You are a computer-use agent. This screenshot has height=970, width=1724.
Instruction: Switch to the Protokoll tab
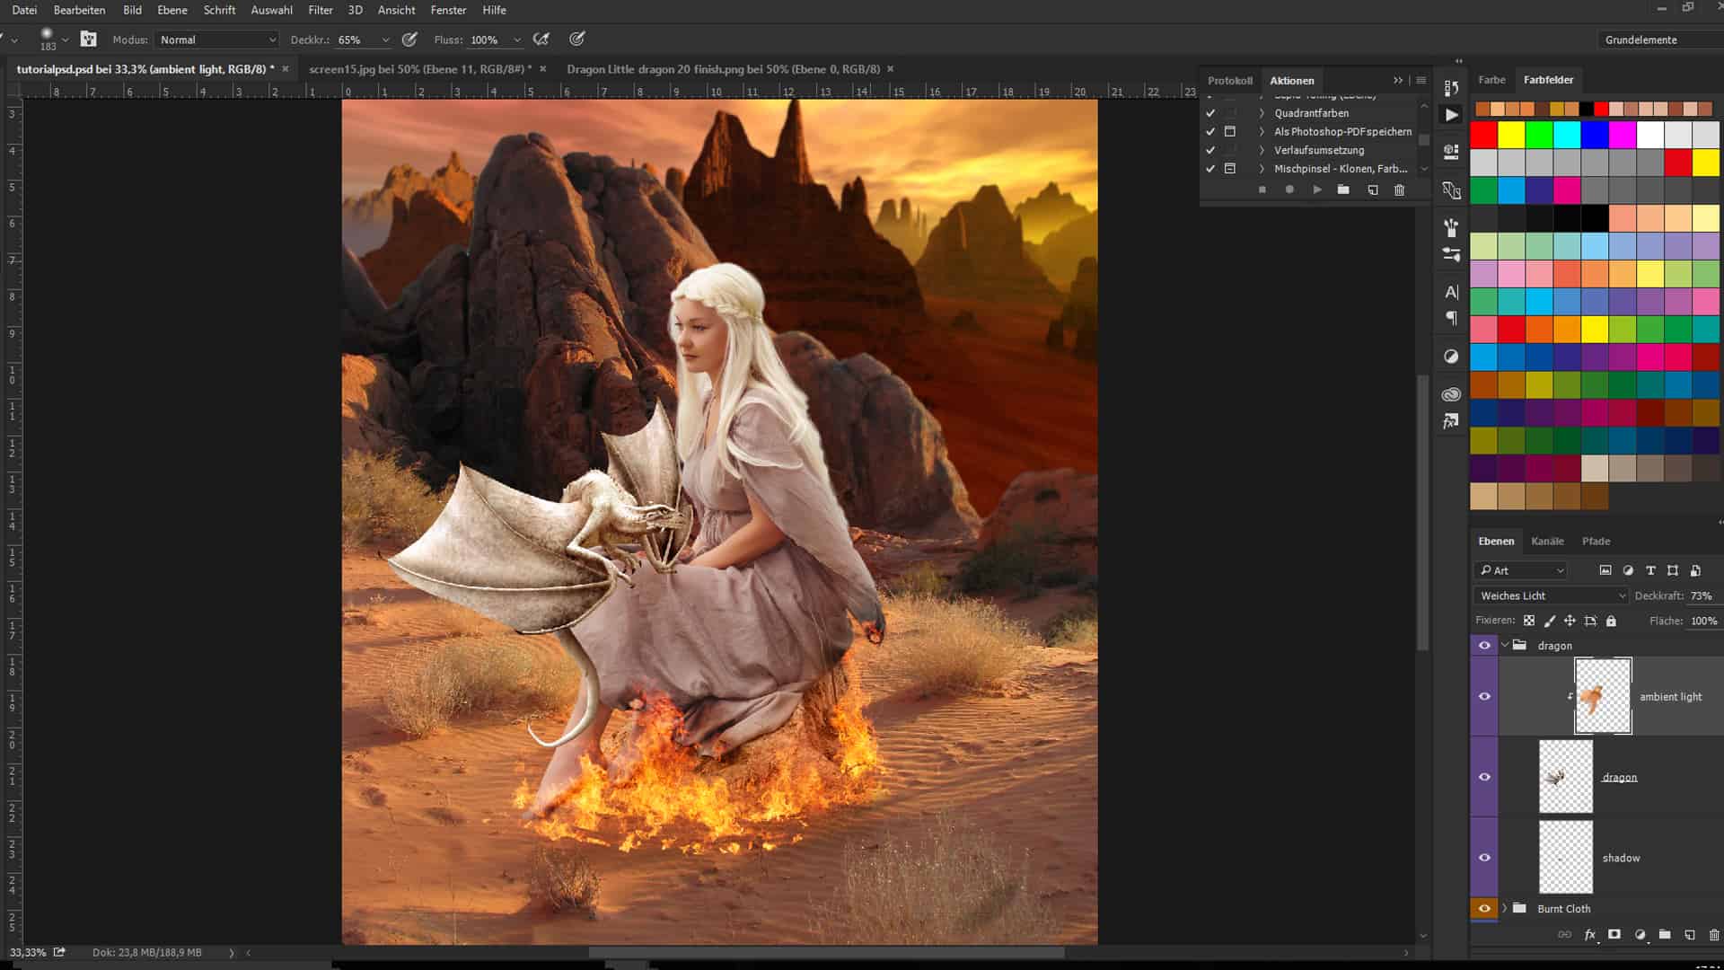(x=1230, y=81)
